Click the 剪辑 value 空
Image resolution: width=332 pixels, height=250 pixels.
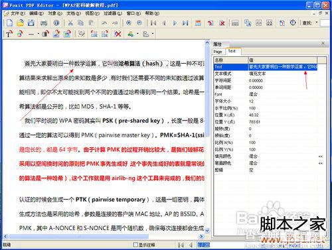tap(251, 170)
